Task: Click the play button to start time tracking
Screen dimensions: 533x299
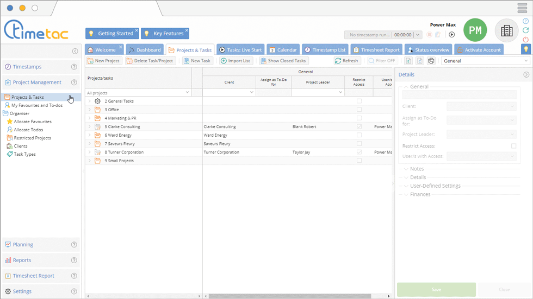Action: coord(451,35)
